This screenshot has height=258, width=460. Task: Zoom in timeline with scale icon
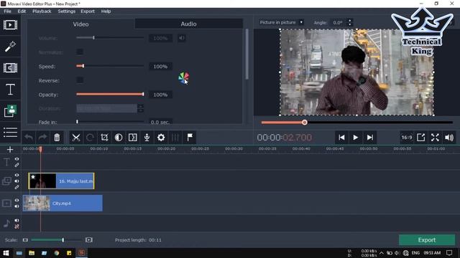(89, 240)
